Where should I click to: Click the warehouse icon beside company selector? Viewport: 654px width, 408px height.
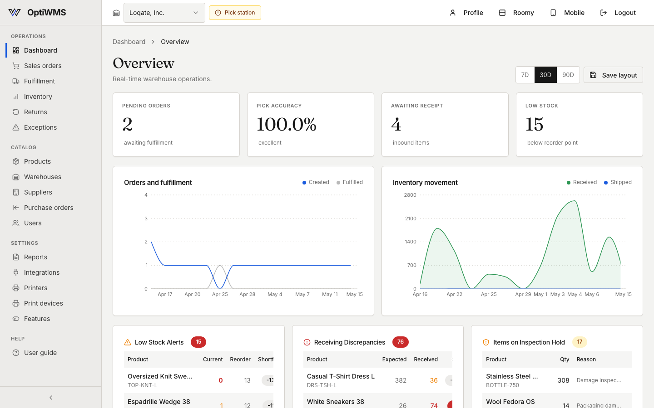[x=116, y=13]
